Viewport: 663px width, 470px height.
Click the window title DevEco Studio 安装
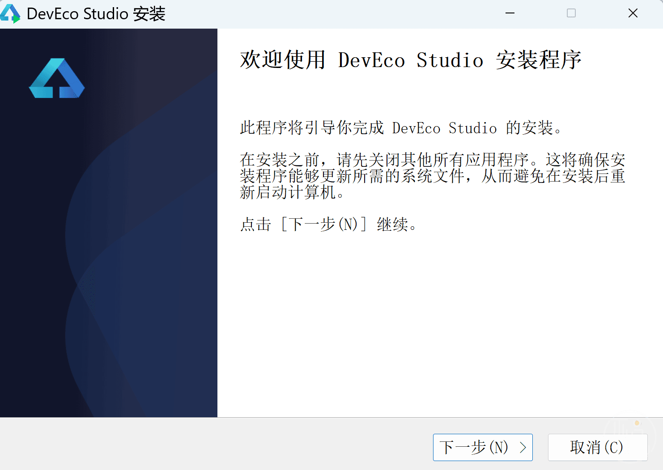click(96, 14)
